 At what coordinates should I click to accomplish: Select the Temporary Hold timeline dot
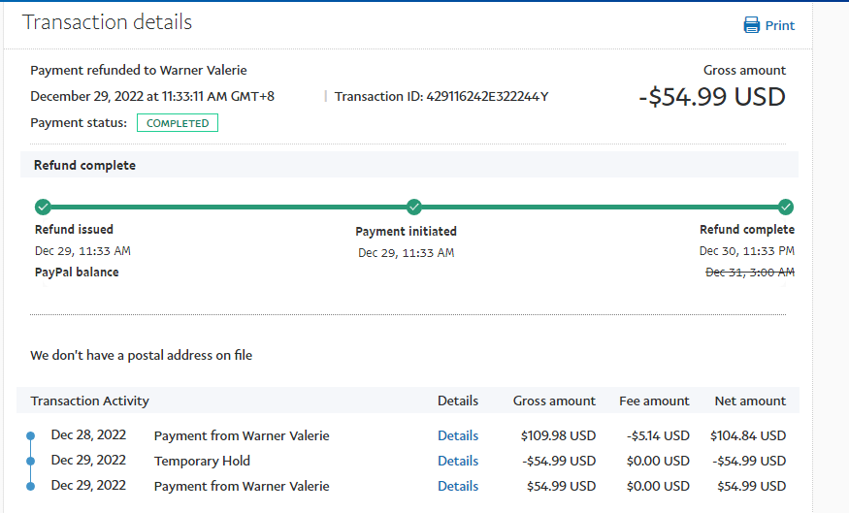tap(30, 461)
